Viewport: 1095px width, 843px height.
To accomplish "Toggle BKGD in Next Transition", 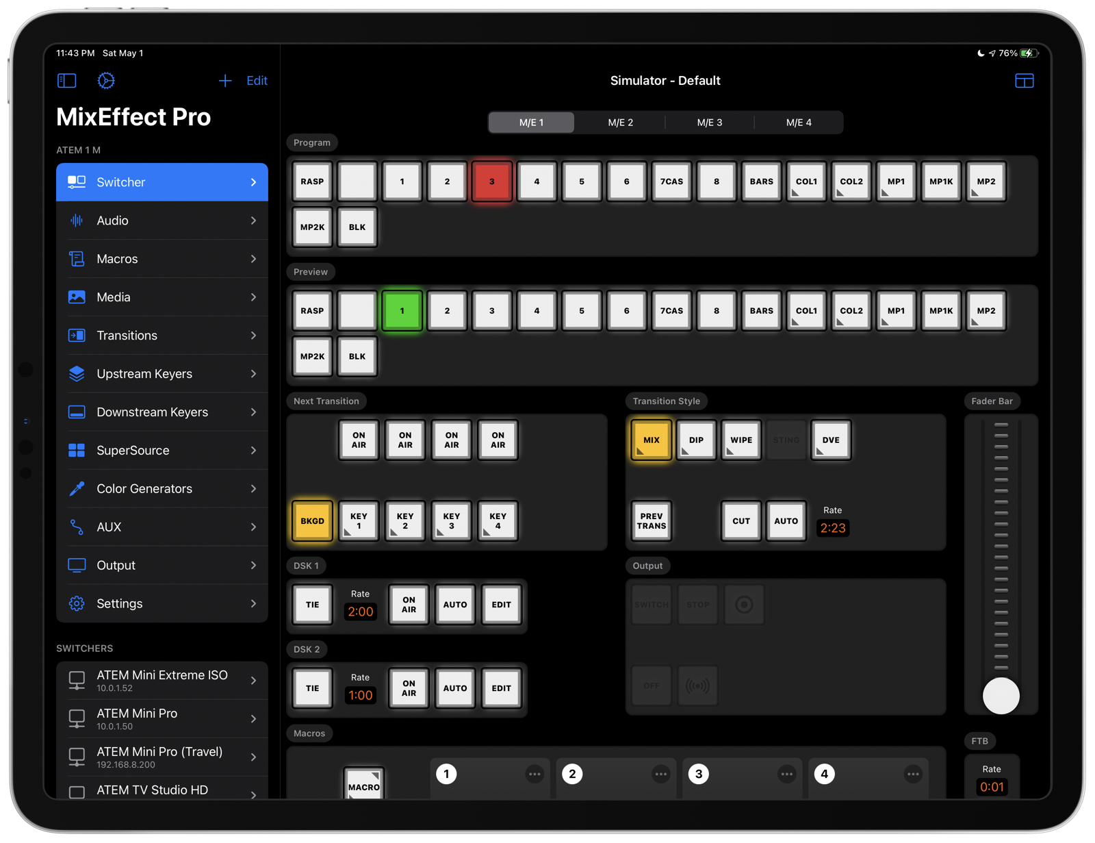I will click(312, 521).
